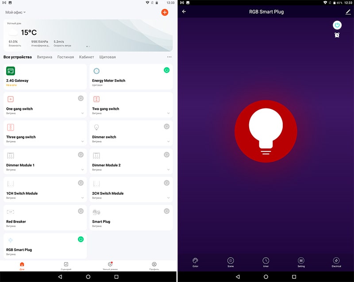Open the Scene icon at bottom
The height and width of the screenshot is (282, 354).
231,262
